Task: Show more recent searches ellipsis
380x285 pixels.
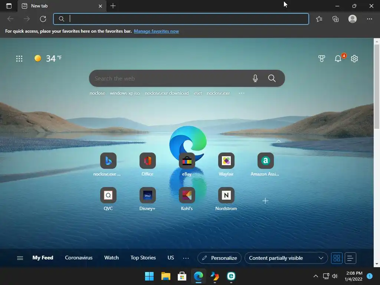Action: coord(241,93)
